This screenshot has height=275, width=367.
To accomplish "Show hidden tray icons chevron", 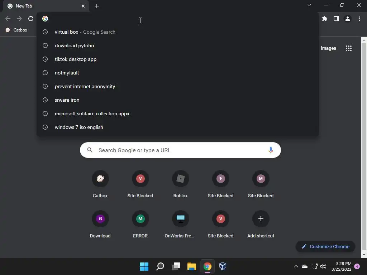I will pyautogui.click(x=296, y=266).
